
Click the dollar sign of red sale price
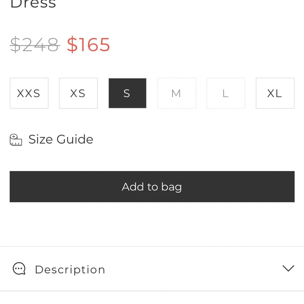tap(72, 45)
